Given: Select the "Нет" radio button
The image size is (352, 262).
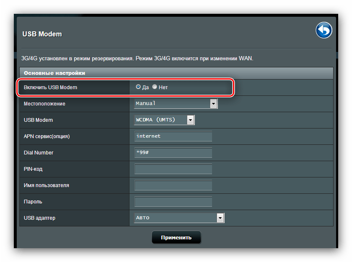Looking at the screenshot, I should (x=155, y=87).
